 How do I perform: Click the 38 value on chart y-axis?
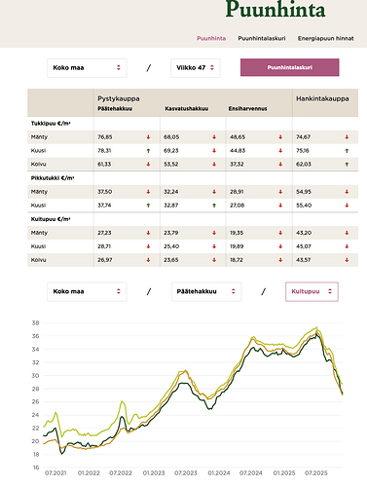35,323
